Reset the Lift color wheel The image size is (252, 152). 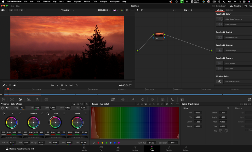point(20,113)
